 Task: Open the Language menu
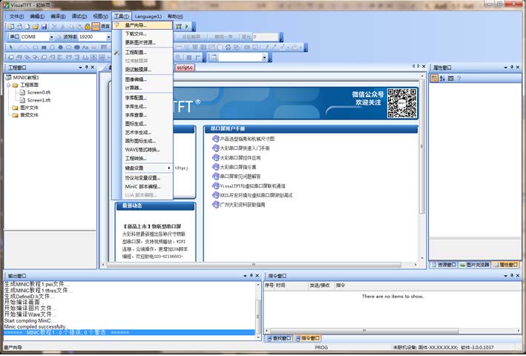(x=148, y=16)
